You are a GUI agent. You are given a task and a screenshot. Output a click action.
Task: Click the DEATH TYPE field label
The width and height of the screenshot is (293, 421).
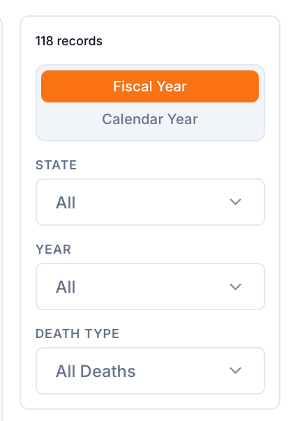click(77, 334)
